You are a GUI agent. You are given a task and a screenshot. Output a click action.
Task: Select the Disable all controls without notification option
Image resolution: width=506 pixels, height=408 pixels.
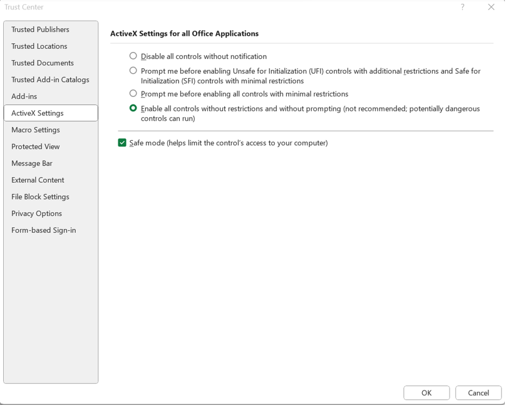(x=133, y=56)
